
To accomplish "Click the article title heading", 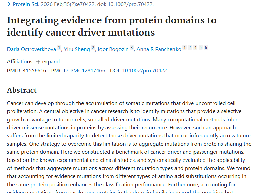I will click(x=111, y=26).
